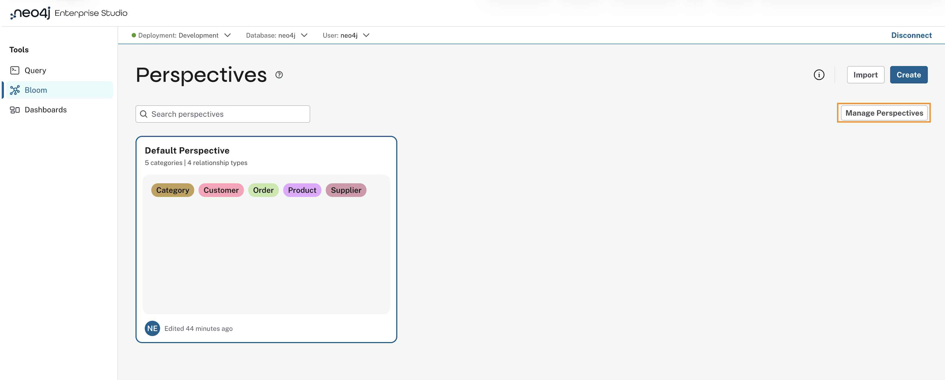Go to Dashboards
The image size is (945, 380).
coord(60,110)
